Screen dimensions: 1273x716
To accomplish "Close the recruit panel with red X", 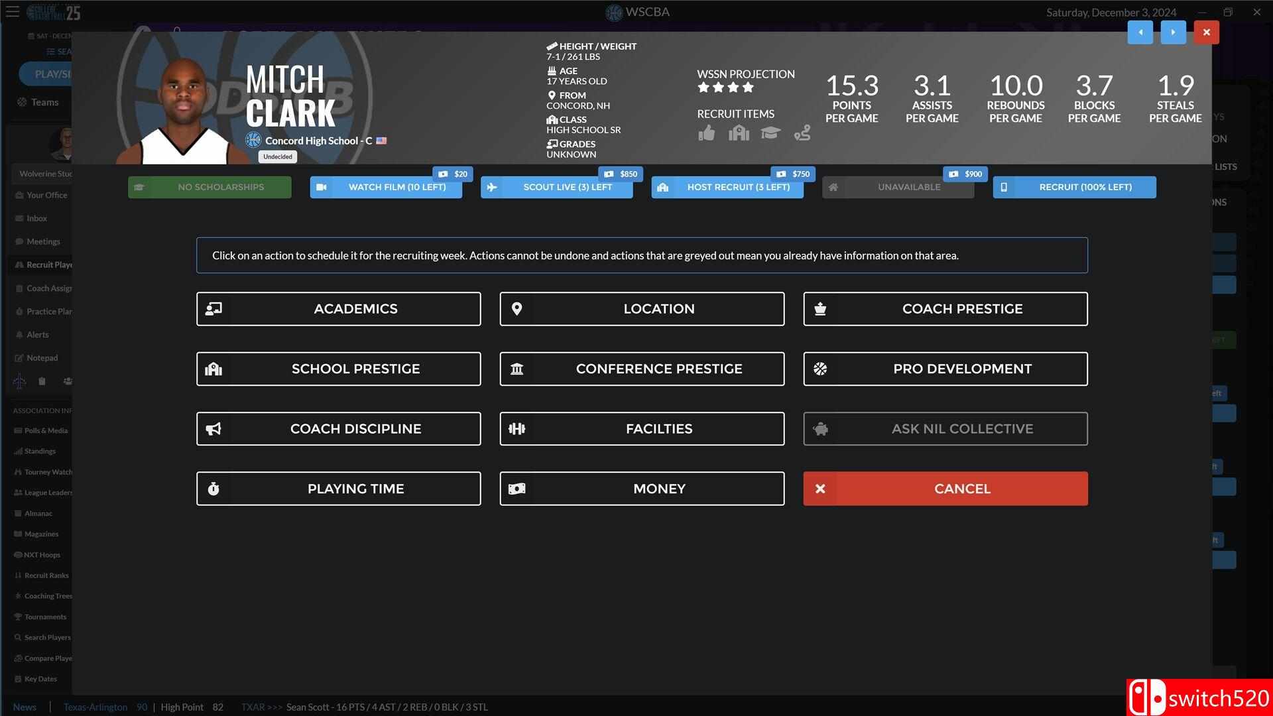I will [x=1206, y=32].
